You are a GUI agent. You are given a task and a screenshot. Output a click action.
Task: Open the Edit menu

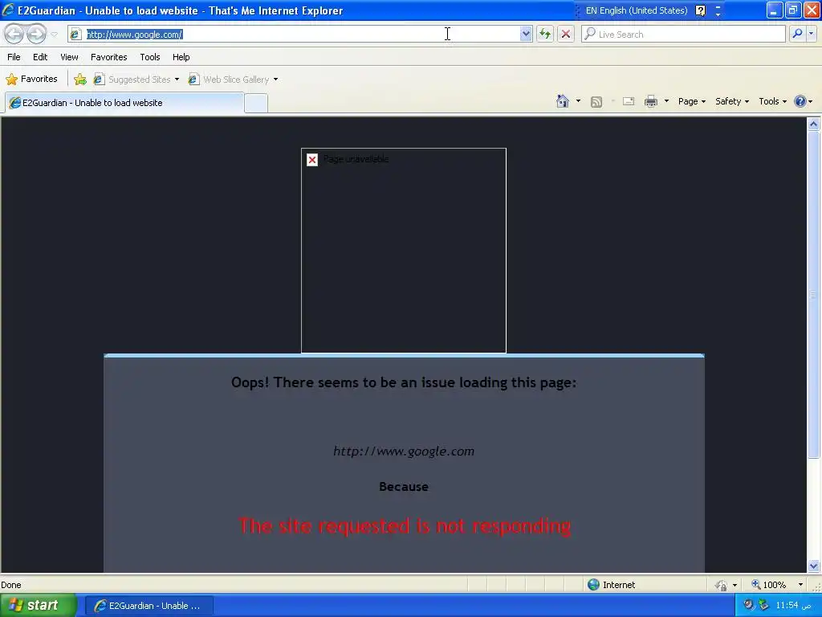coord(40,57)
